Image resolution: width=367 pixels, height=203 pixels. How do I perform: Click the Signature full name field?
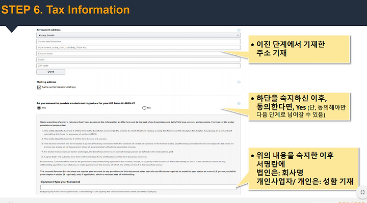click(138, 187)
